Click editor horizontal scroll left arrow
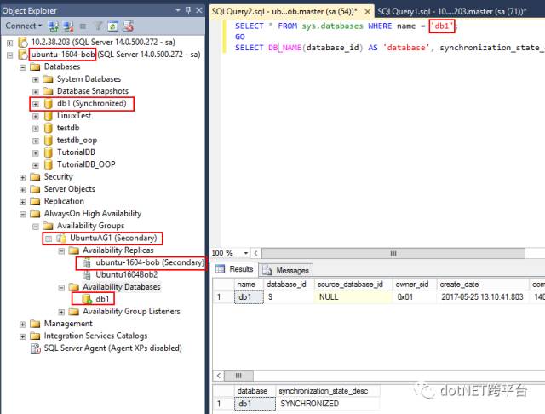This screenshot has width=545, height=414. (255, 253)
